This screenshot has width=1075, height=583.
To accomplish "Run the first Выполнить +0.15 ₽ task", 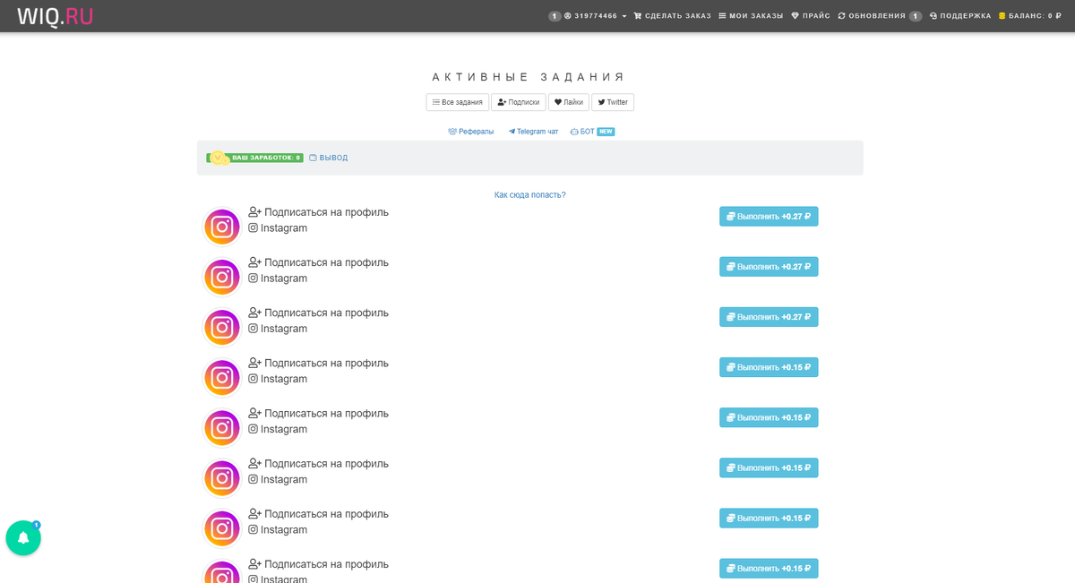I will (769, 367).
